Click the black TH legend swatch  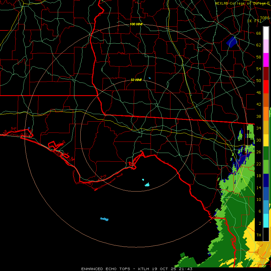pyautogui.click(x=266, y=234)
